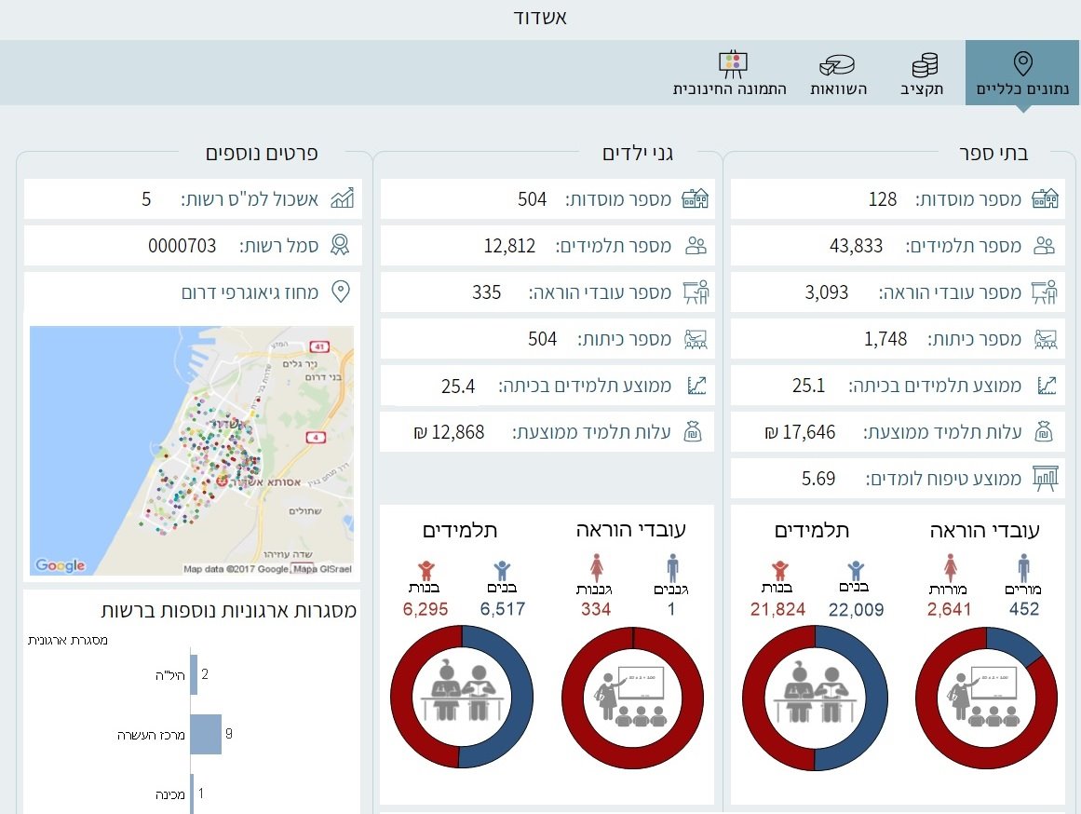Click the סמל רשות badge icon
The width and height of the screenshot is (1081, 814).
click(x=342, y=246)
